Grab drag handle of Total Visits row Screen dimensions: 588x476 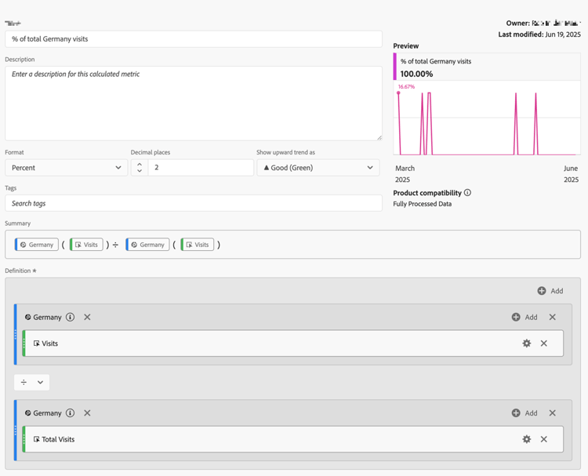click(x=24, y=439)
